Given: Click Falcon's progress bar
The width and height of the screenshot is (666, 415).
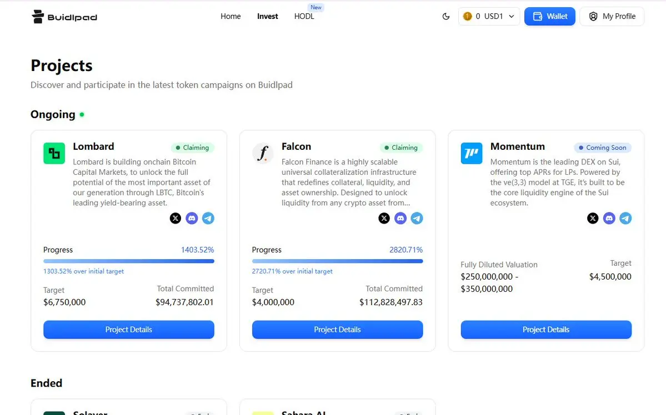Looking at the screenshot, I should tap(337, 261).
